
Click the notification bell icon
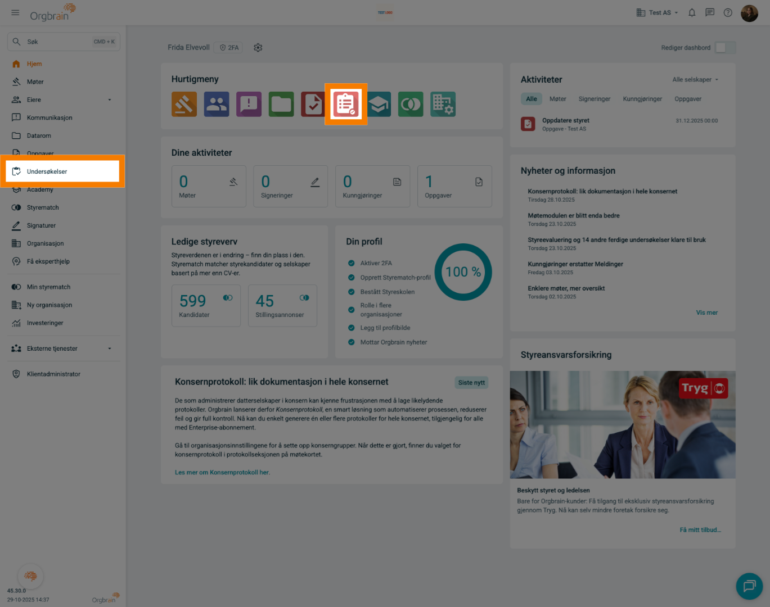pyautogui.click(x=692, y=12)
